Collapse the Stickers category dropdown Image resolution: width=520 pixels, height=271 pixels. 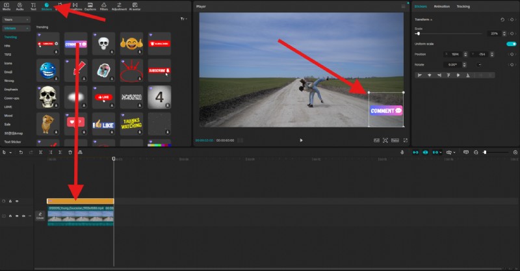point(16,29)
